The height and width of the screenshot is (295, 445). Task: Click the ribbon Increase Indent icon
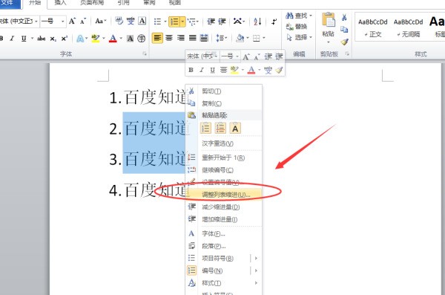(222, 22)
